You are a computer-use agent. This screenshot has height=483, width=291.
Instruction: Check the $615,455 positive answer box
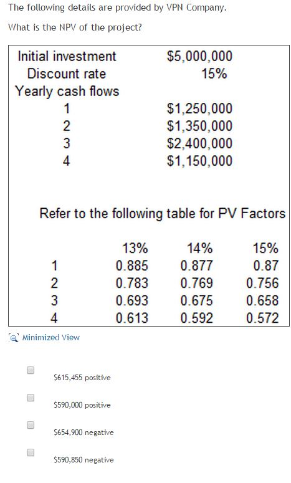[x=31, y=370]
